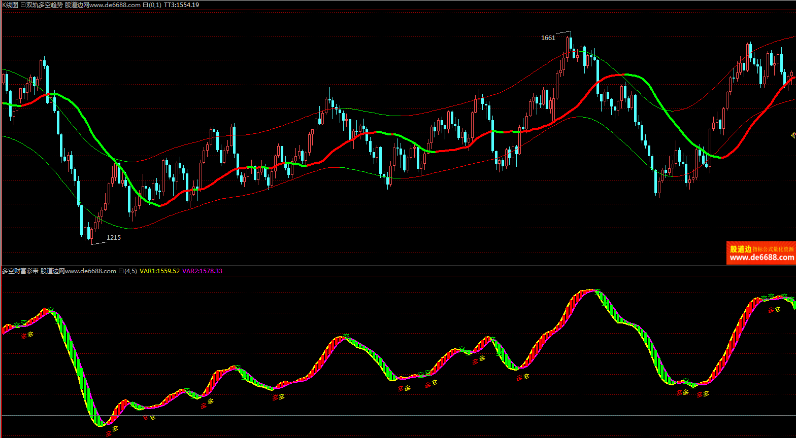Click the 1215 low price label
This screenshot has width=796, height=438.
(x=114, y=237)
